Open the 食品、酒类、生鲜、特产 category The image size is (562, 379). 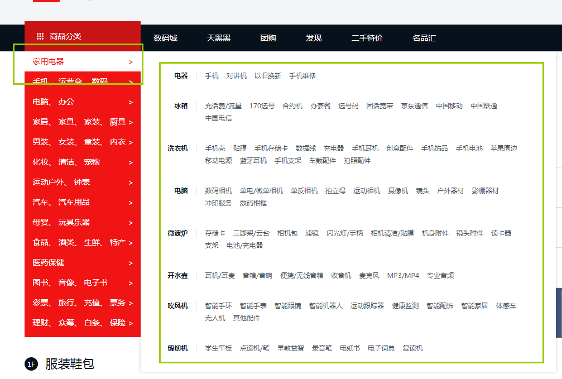point(79,242)
